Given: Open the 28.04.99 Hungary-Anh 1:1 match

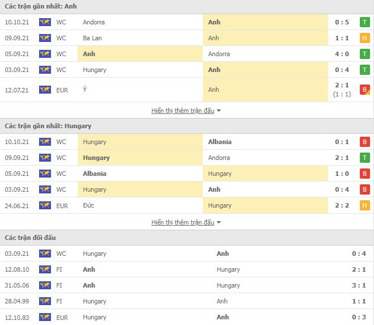Looking at the screenshot, I should [x=187, y=301].
